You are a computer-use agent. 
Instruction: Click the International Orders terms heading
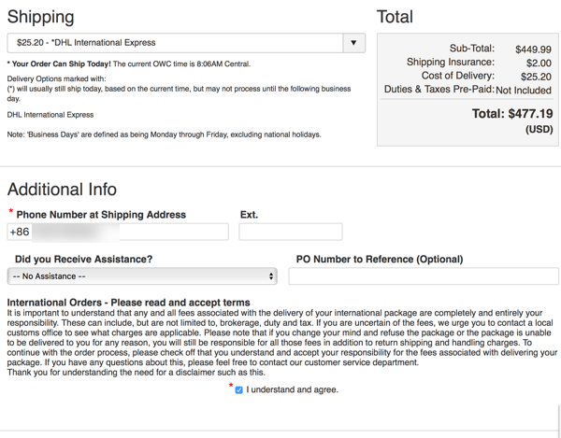pos(128,303)
